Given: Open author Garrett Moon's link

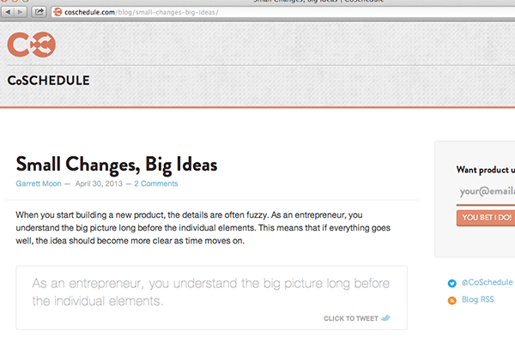Looking at the screenshot, I should pyautogui.click(x=39, y=184).
